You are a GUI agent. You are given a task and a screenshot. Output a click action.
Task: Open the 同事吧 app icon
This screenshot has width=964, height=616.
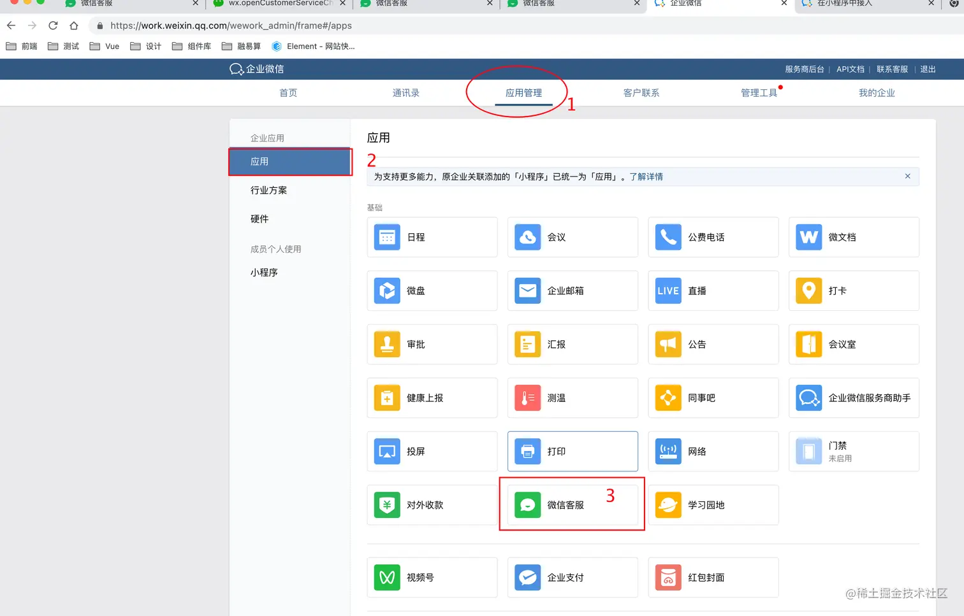click(x=668, y=398)
